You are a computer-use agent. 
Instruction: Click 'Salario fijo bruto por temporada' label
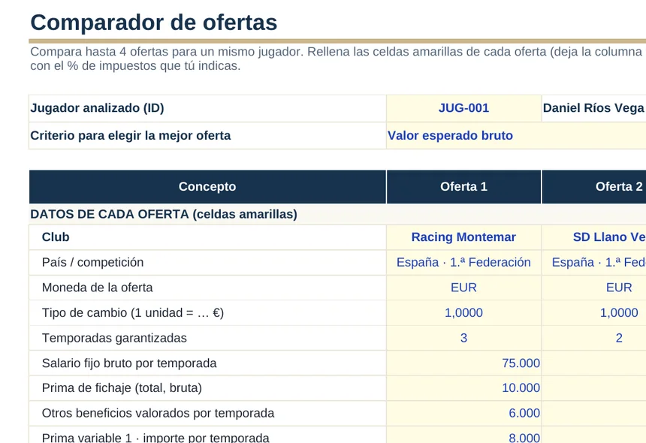point(129,363)
